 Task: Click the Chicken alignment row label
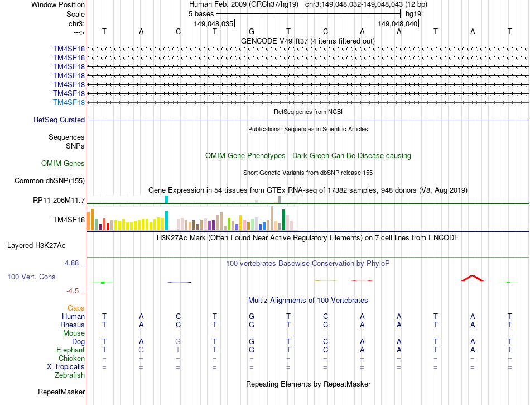click(71, 358)
